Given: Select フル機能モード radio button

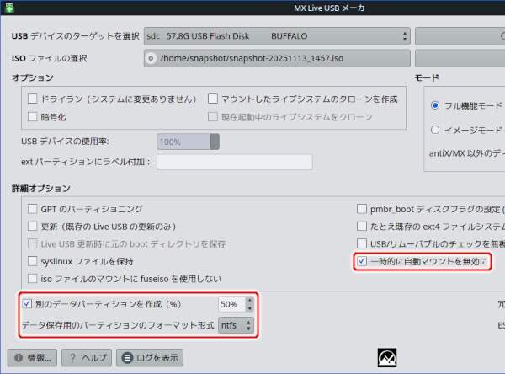Looking at the screenshot, I should pyautogui.click(x=435, y=105).
